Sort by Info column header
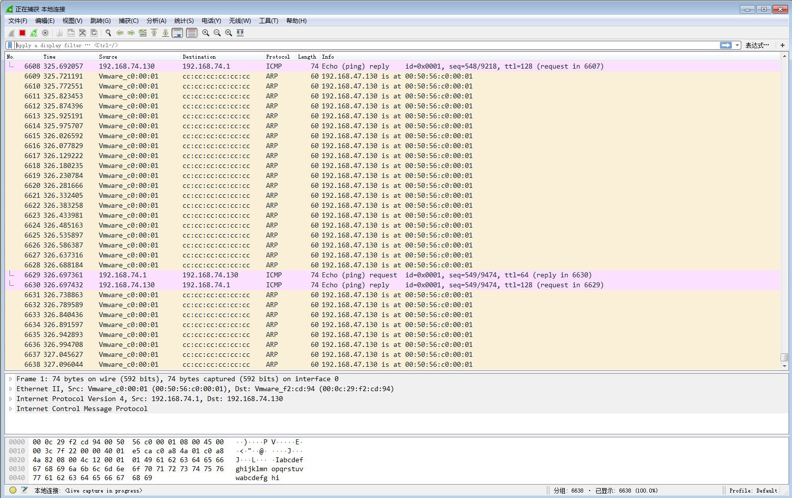Image resolution: width=792 pixels, height=498 pixels. tap(550, 57)
